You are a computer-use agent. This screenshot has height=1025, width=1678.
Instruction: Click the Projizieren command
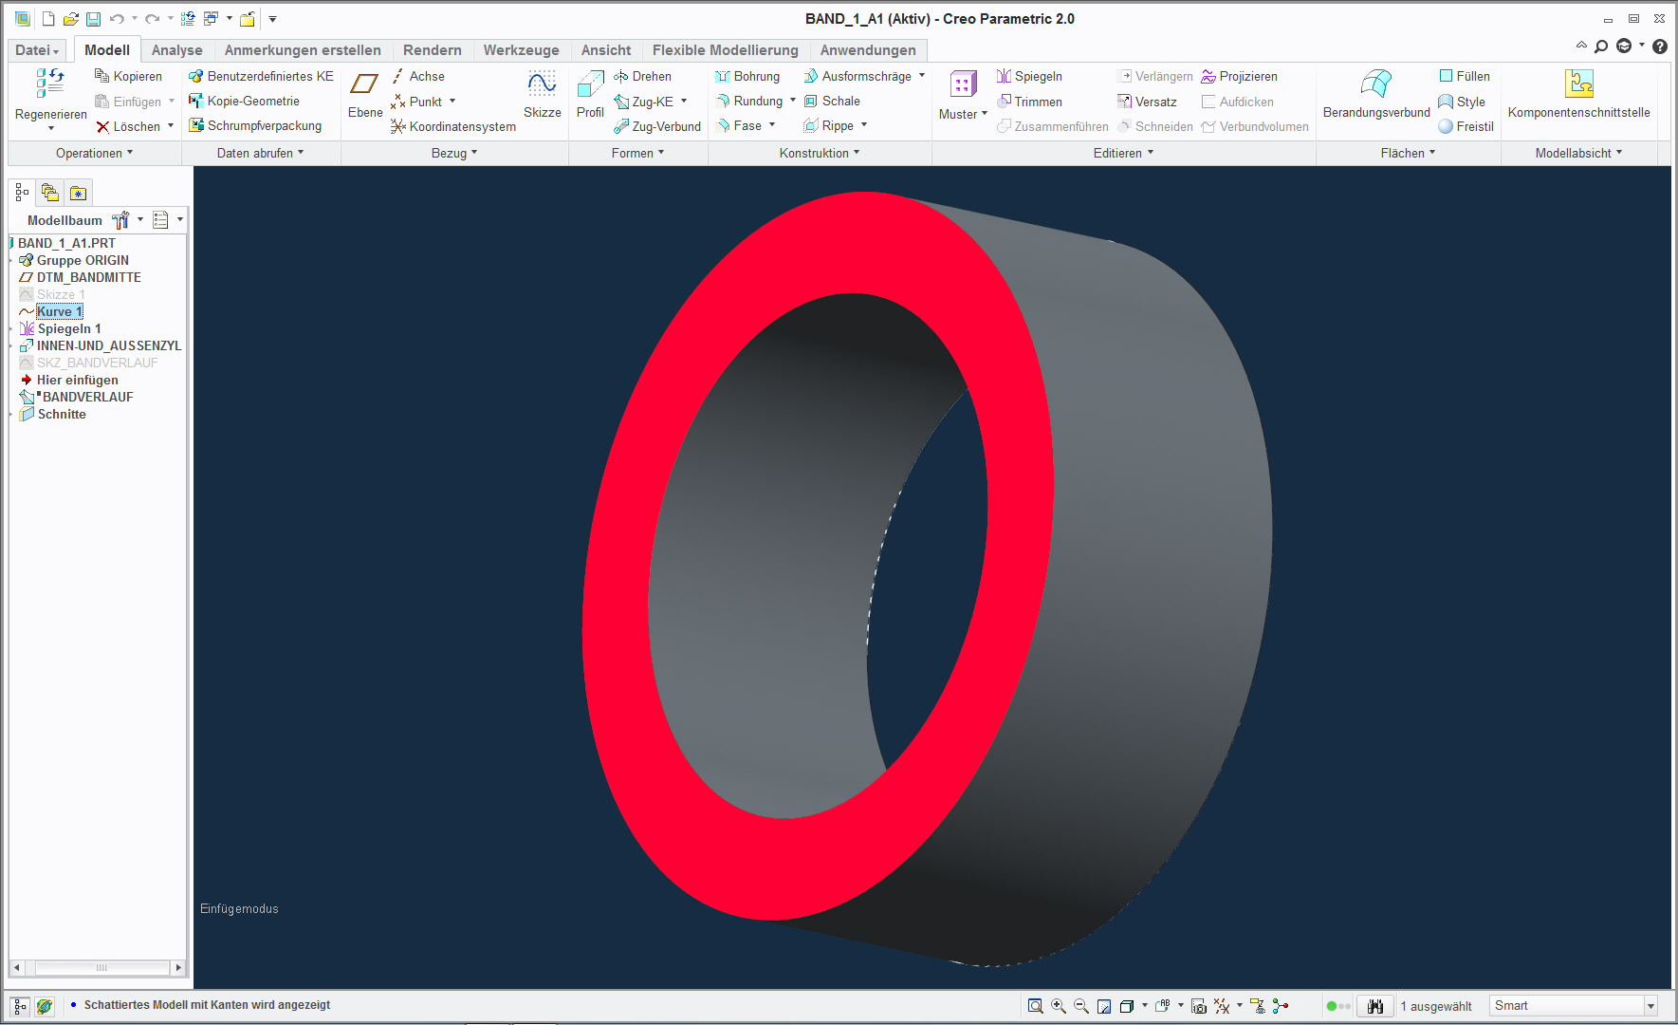pyautogui.click(x=1239, y=76)
